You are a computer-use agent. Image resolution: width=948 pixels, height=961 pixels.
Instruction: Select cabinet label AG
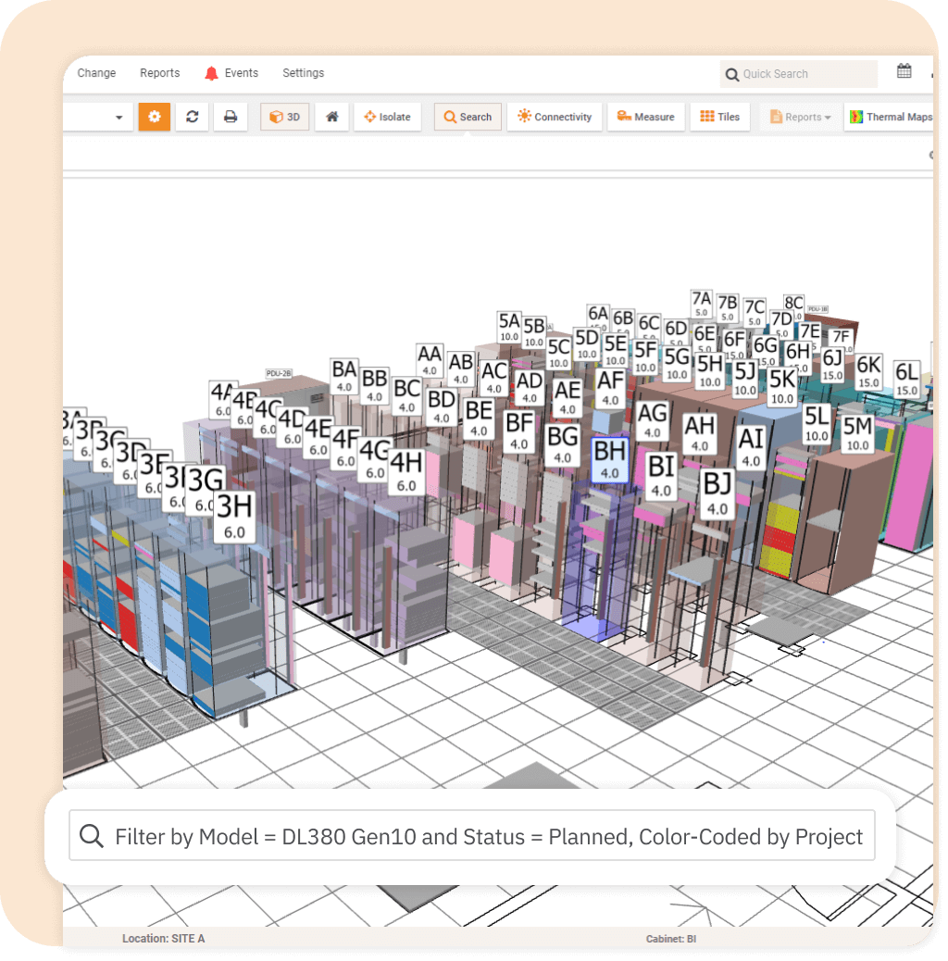tap(652, 421)
